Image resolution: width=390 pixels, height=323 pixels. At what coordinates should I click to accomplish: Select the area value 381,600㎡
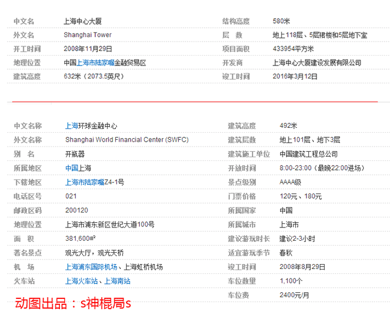pyautogui.click(x=80, y=238)
